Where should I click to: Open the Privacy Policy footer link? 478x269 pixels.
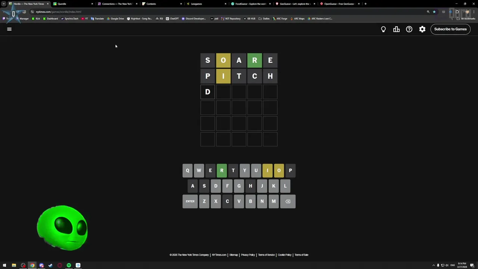point(248,255)
